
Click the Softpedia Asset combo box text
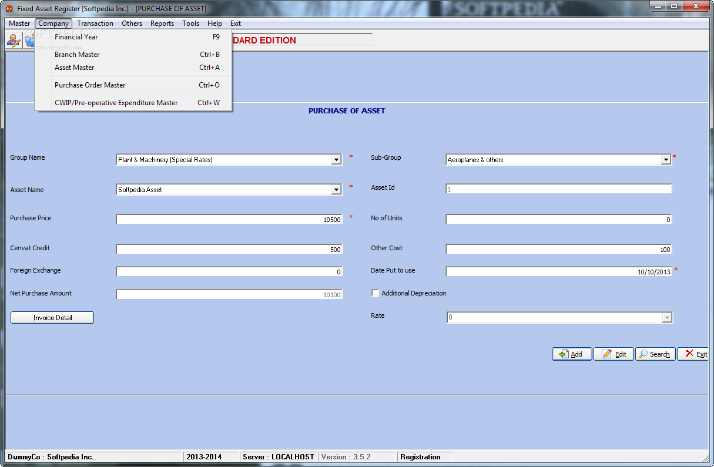(140, 190)
